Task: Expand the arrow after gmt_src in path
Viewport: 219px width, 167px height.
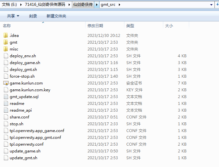Action: pyautogui.click(x=119, y=5)
